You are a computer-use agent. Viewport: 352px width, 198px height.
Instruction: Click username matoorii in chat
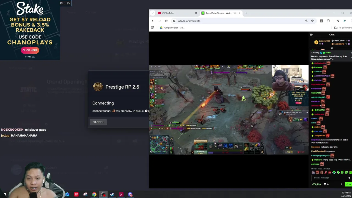318,160
